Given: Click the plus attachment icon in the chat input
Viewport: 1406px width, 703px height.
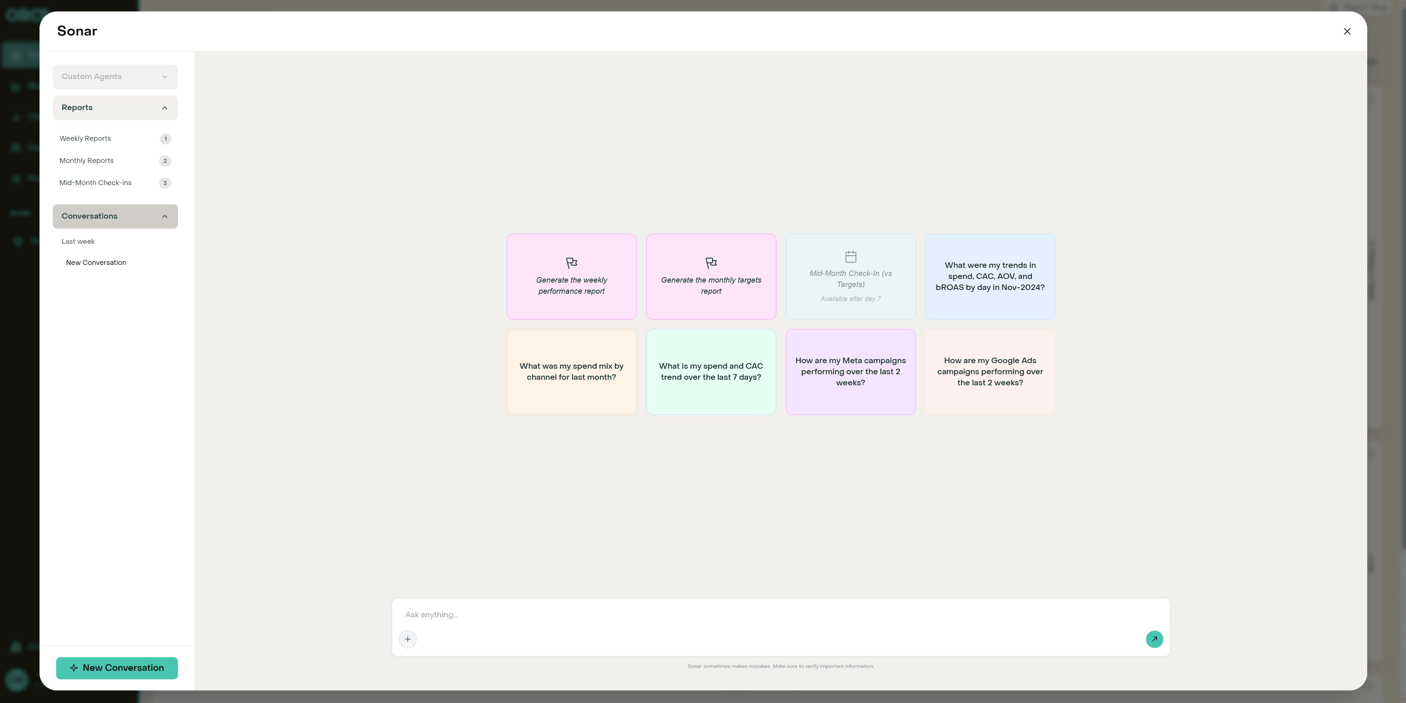Looking at the screenshot, I should coord(408,639).
